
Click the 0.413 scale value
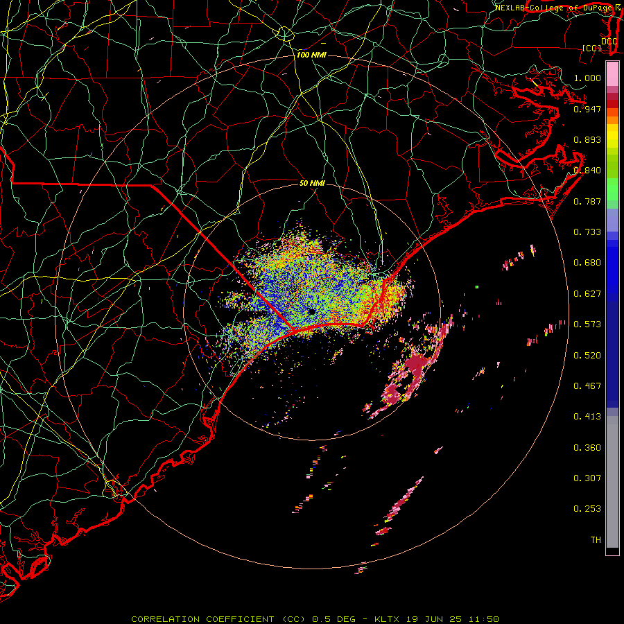click(587, 417)
